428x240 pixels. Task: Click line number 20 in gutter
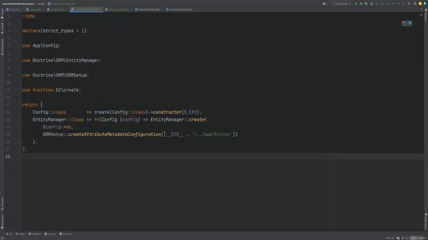[x=7, y=157]
